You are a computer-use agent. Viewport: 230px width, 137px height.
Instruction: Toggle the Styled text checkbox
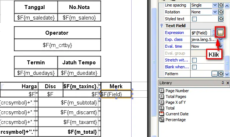pos(194,19)
